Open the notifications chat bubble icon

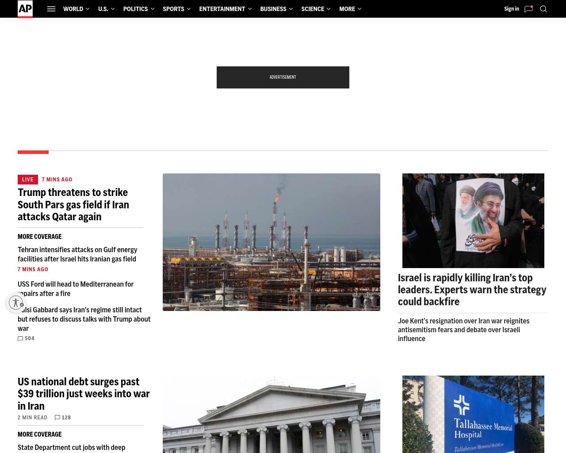[x=528, y=9]
